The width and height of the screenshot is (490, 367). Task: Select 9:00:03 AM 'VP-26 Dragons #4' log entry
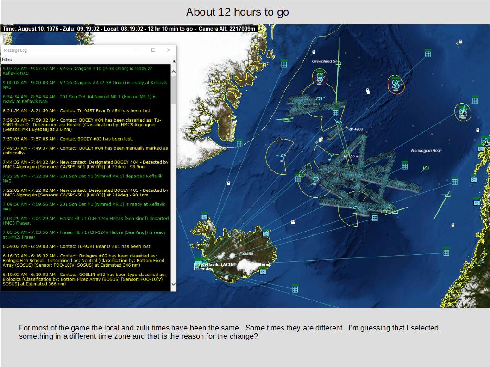coord(86,85)
